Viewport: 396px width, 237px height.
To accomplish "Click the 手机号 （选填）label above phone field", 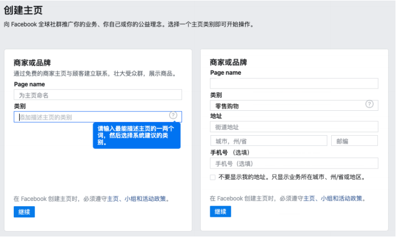I will (x=230, y=153).
